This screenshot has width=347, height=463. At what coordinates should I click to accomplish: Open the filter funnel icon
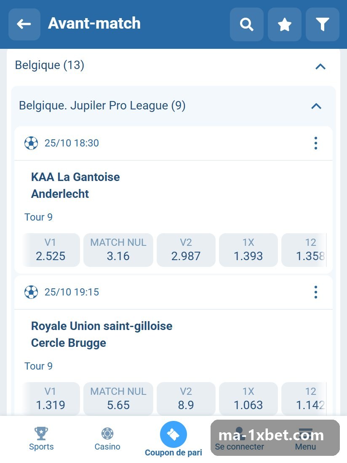click(323, 24)
